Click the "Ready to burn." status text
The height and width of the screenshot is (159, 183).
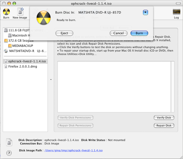click(66, 20)
